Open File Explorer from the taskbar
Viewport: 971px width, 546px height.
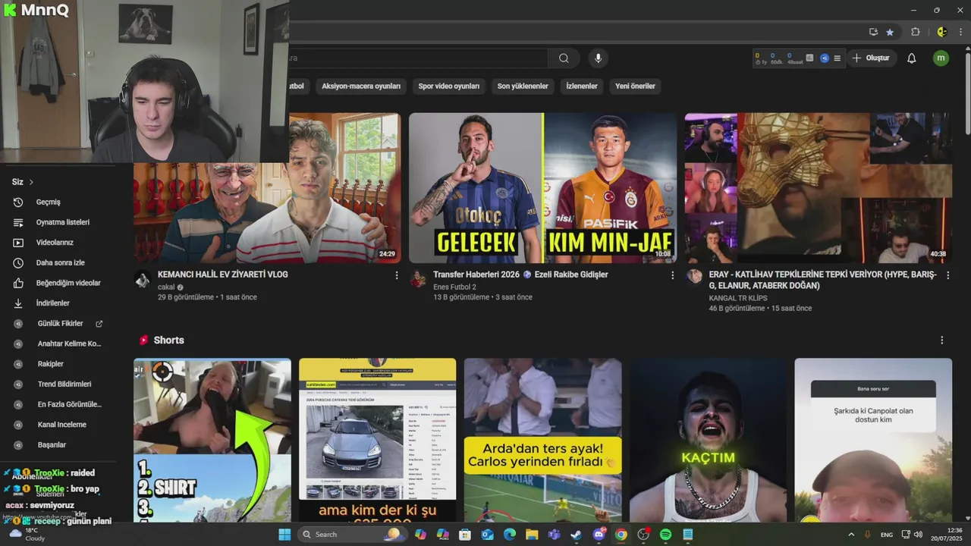coord(532,535)
